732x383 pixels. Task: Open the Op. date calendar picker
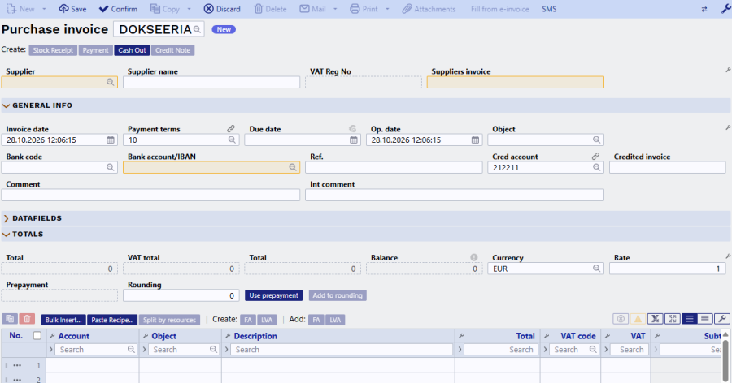[x=475, y=140]
